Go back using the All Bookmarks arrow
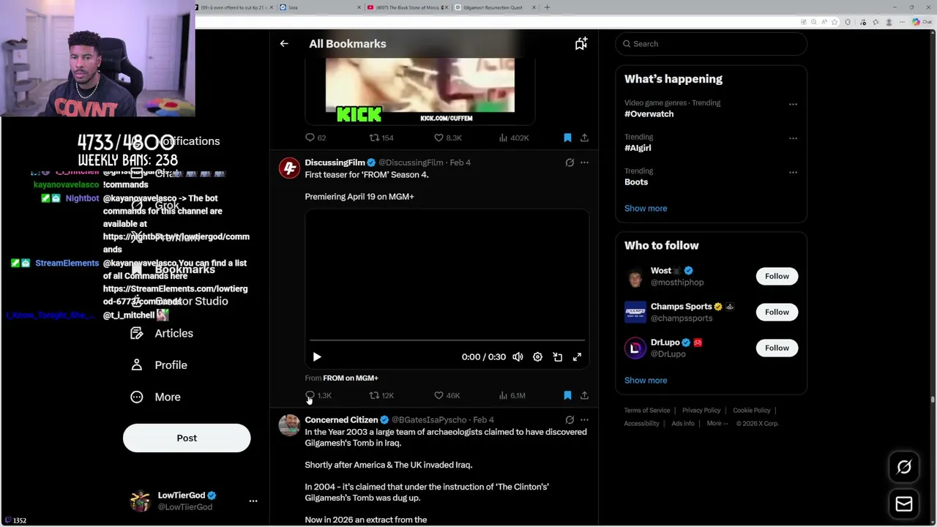 coord(284,44)
